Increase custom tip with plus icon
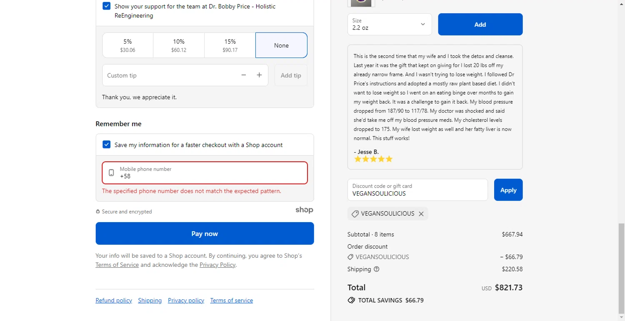Viewport: 625px width, 321px height. [259, 75]
